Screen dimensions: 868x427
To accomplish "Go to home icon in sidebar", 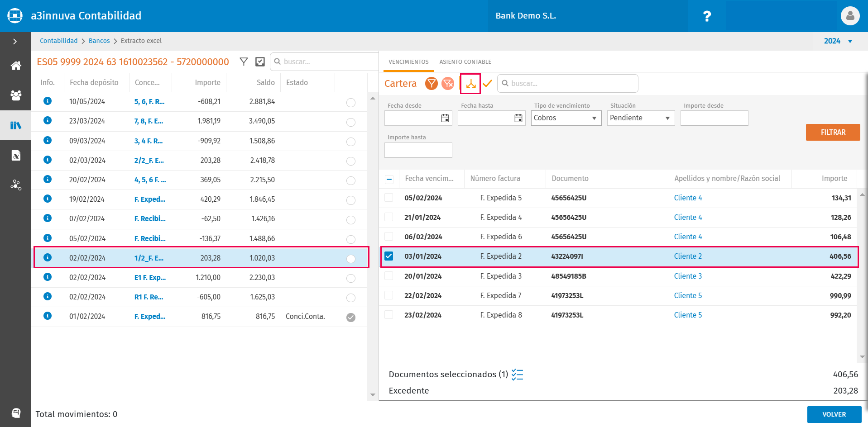I will click(16, 66).
